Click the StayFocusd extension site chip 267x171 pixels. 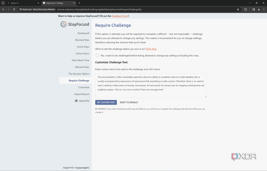37,9
